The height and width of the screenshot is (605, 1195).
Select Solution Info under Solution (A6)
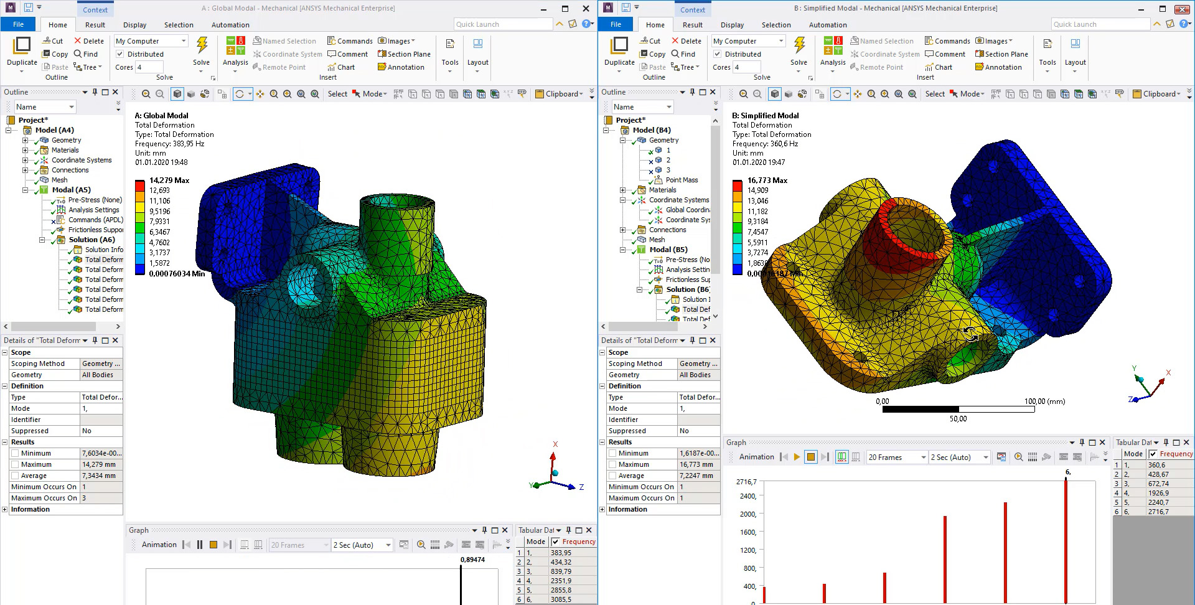104,250
